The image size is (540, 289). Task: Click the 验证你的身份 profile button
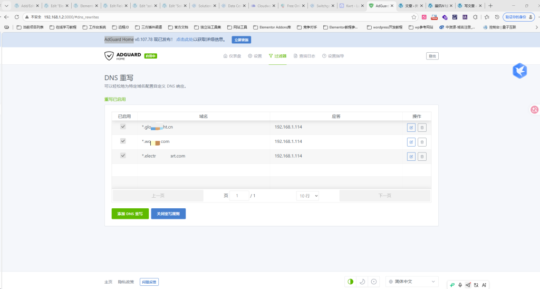point(519,17)
